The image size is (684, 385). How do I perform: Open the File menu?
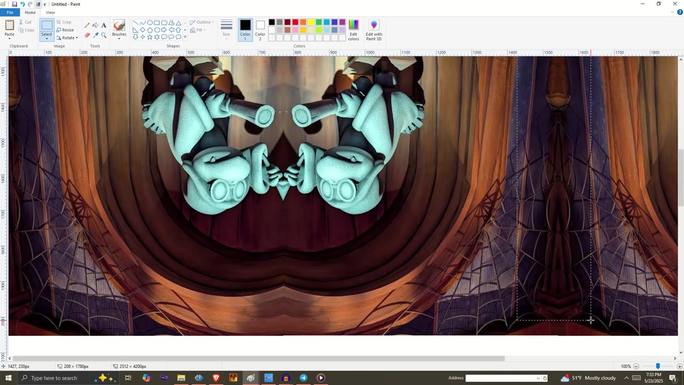tap(10, 12)
